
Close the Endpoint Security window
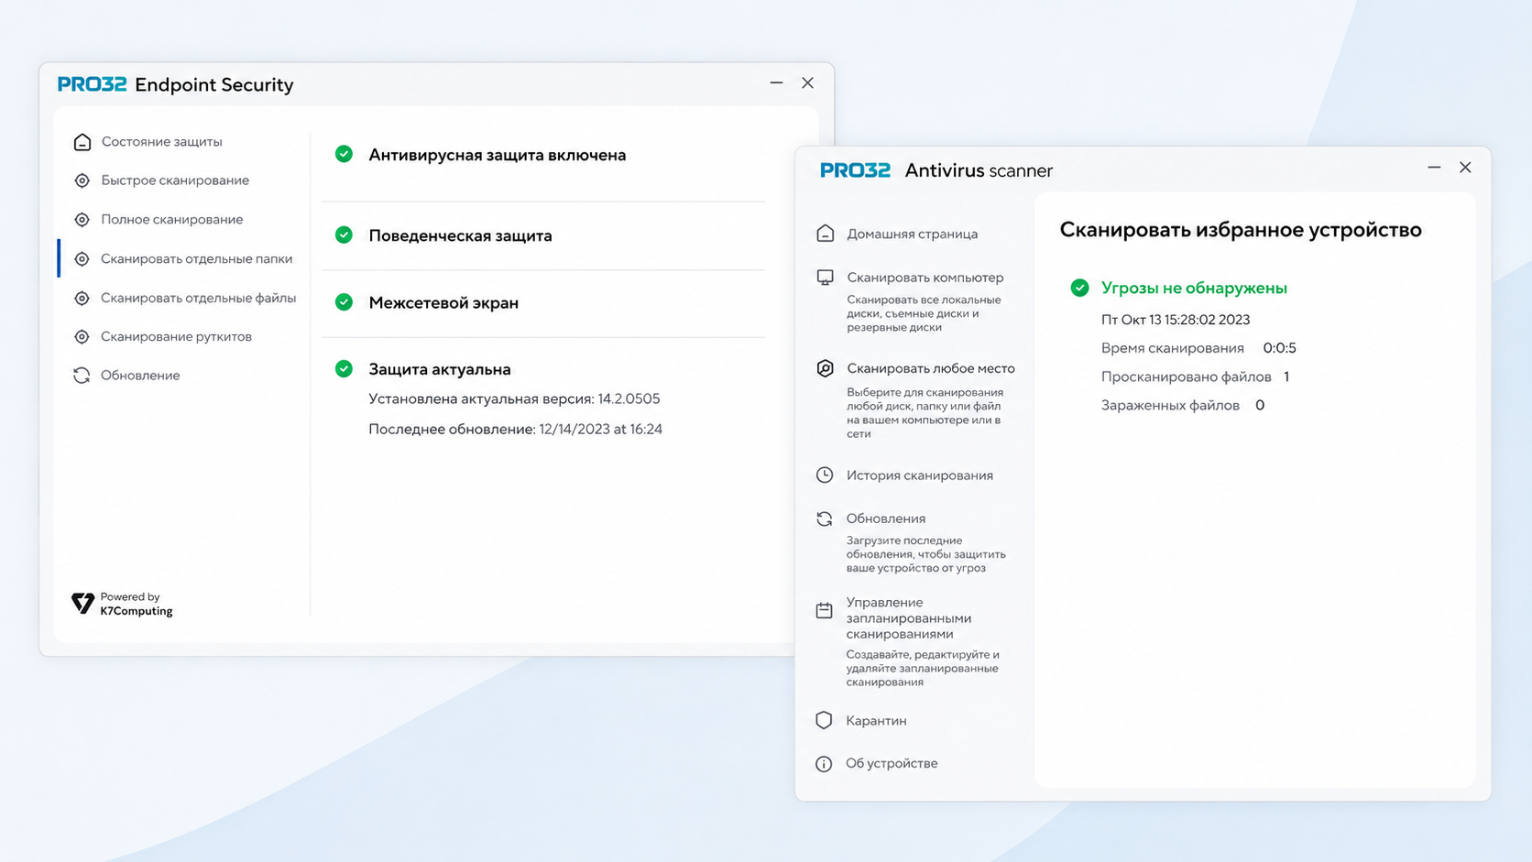(807, 82)
